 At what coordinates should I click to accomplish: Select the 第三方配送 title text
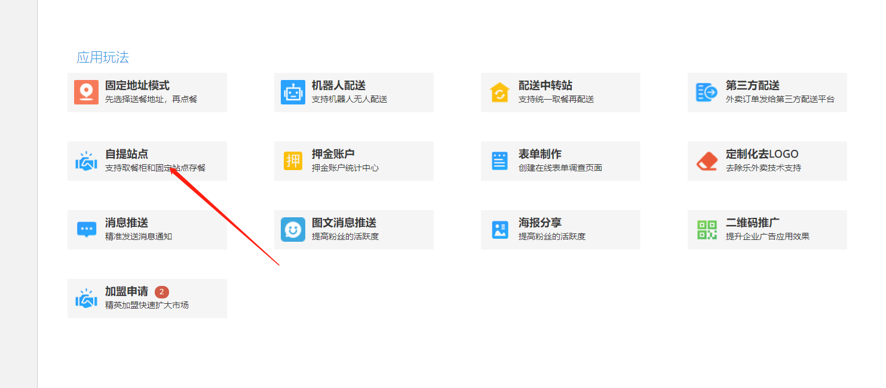coord(752,86)
